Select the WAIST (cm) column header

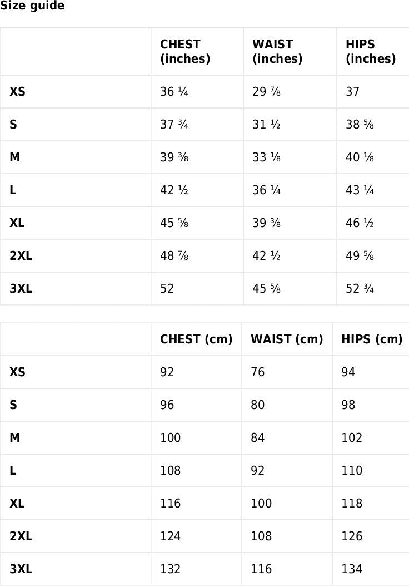click(x=287, y=339)
